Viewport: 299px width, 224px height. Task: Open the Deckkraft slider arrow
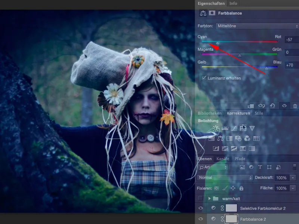tap(293, 178)
